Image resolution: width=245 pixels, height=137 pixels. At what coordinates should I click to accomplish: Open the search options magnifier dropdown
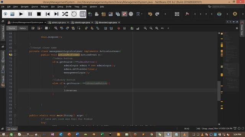tap(209, 6)
